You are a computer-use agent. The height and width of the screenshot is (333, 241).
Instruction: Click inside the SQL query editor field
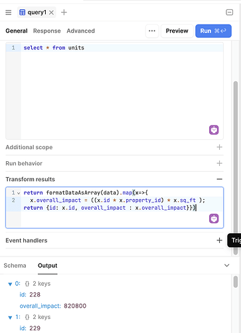(x=122, y=91)
